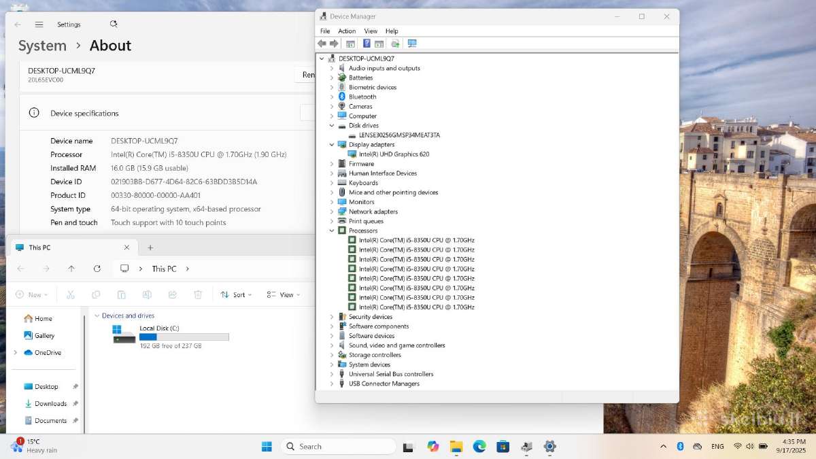The width and height of the screenshot is (816, 459).
Task: Click the System breadcrumb in Settings
Action: point(42,46)
